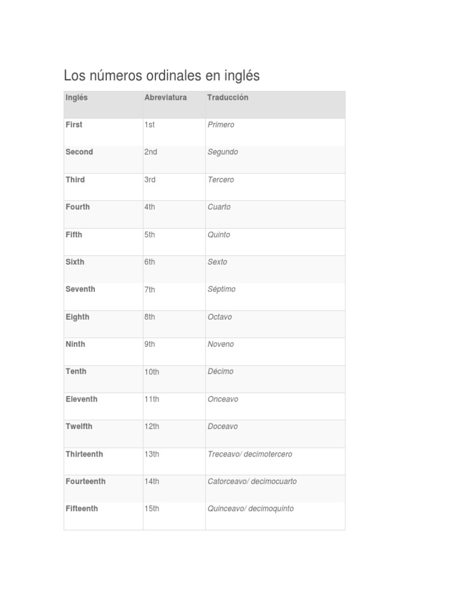459x612 pixels.
Task: Select the translation "Décimo"
Action: pos(221,372)
